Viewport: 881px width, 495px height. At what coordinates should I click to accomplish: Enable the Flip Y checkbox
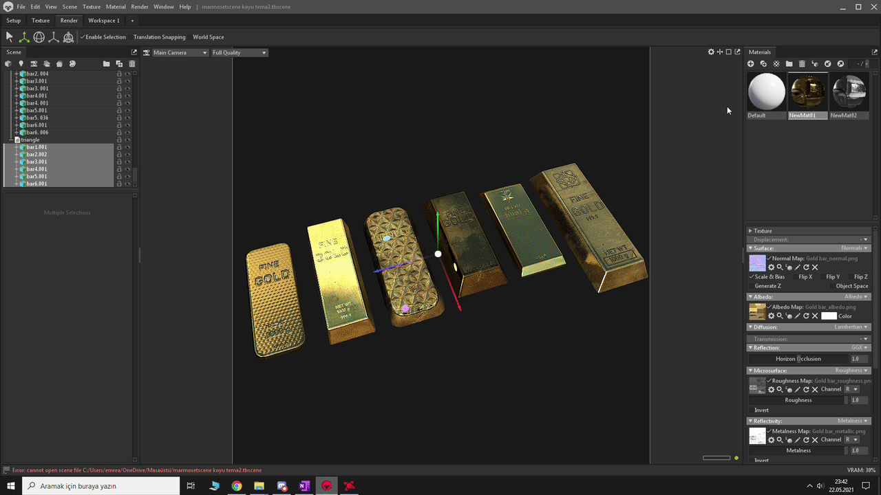point(822,277)
